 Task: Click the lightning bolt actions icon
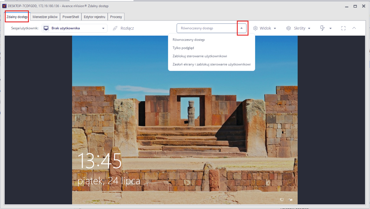point(323,28)
